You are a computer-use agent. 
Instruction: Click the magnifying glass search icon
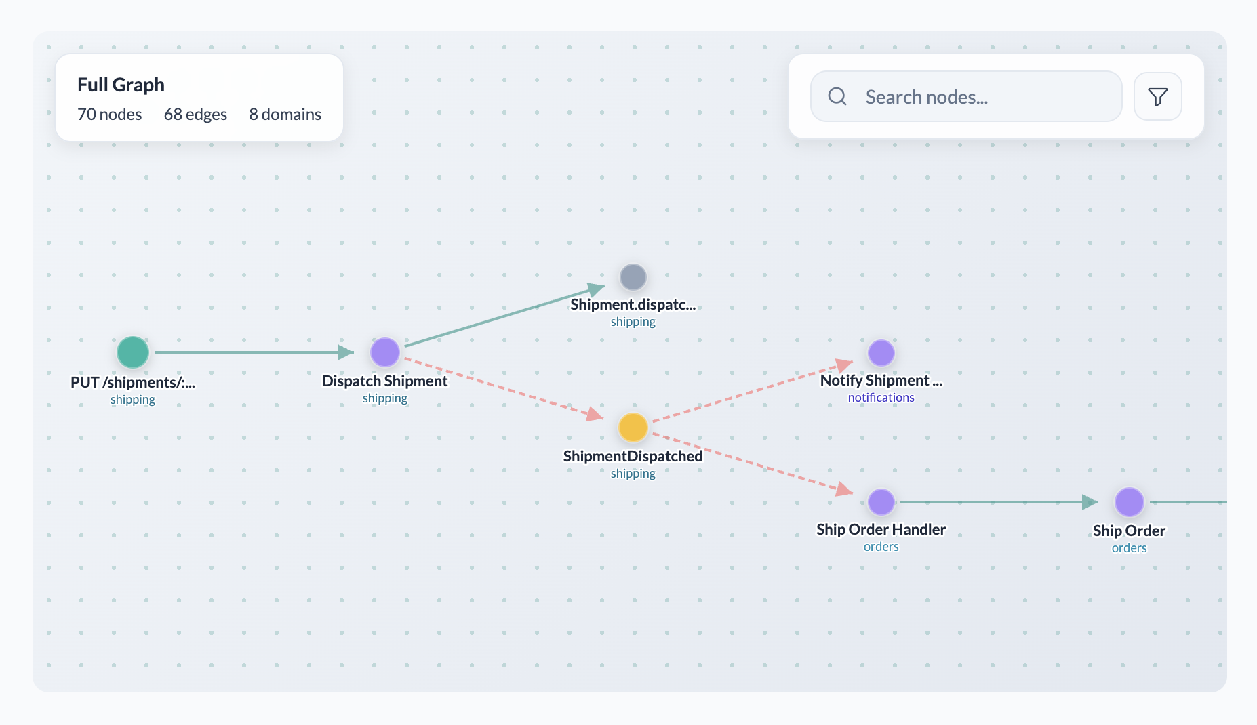(837, 96)
